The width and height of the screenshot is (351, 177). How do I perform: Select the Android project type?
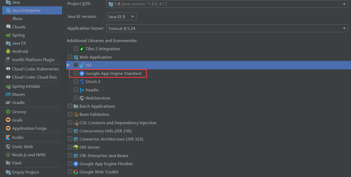pos(20,51)
